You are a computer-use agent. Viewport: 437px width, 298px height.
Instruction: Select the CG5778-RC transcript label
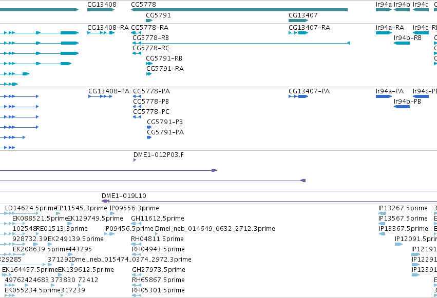151,48
